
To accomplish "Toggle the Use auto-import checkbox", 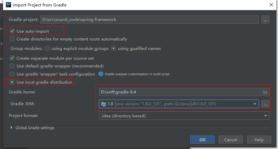I will pyautogui.click(x=12, y=31).
